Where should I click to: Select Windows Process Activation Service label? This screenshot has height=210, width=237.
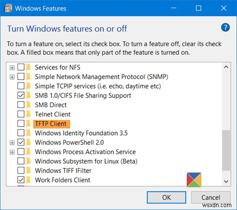(x=85, y=152)
